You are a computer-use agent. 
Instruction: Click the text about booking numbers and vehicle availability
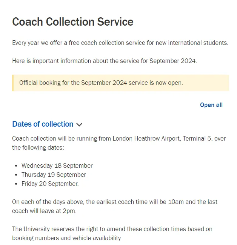[x=67, y=238]
